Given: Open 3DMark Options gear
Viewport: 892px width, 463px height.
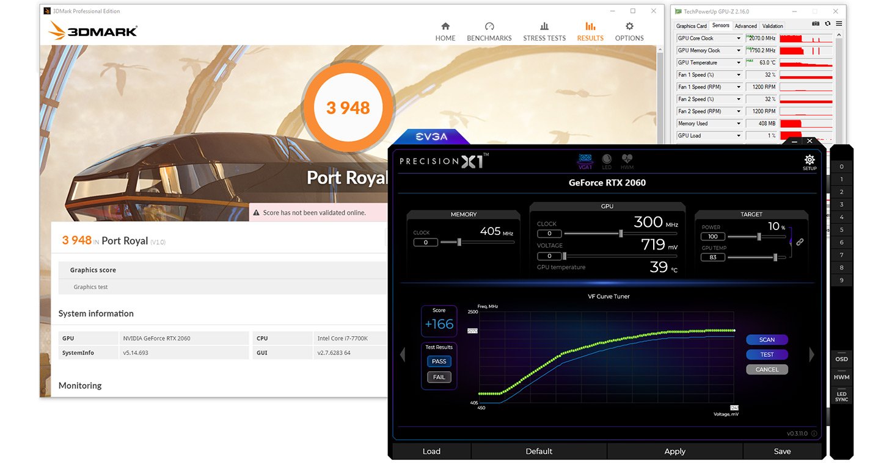Looking at the screenshot, I should [629, 32].
